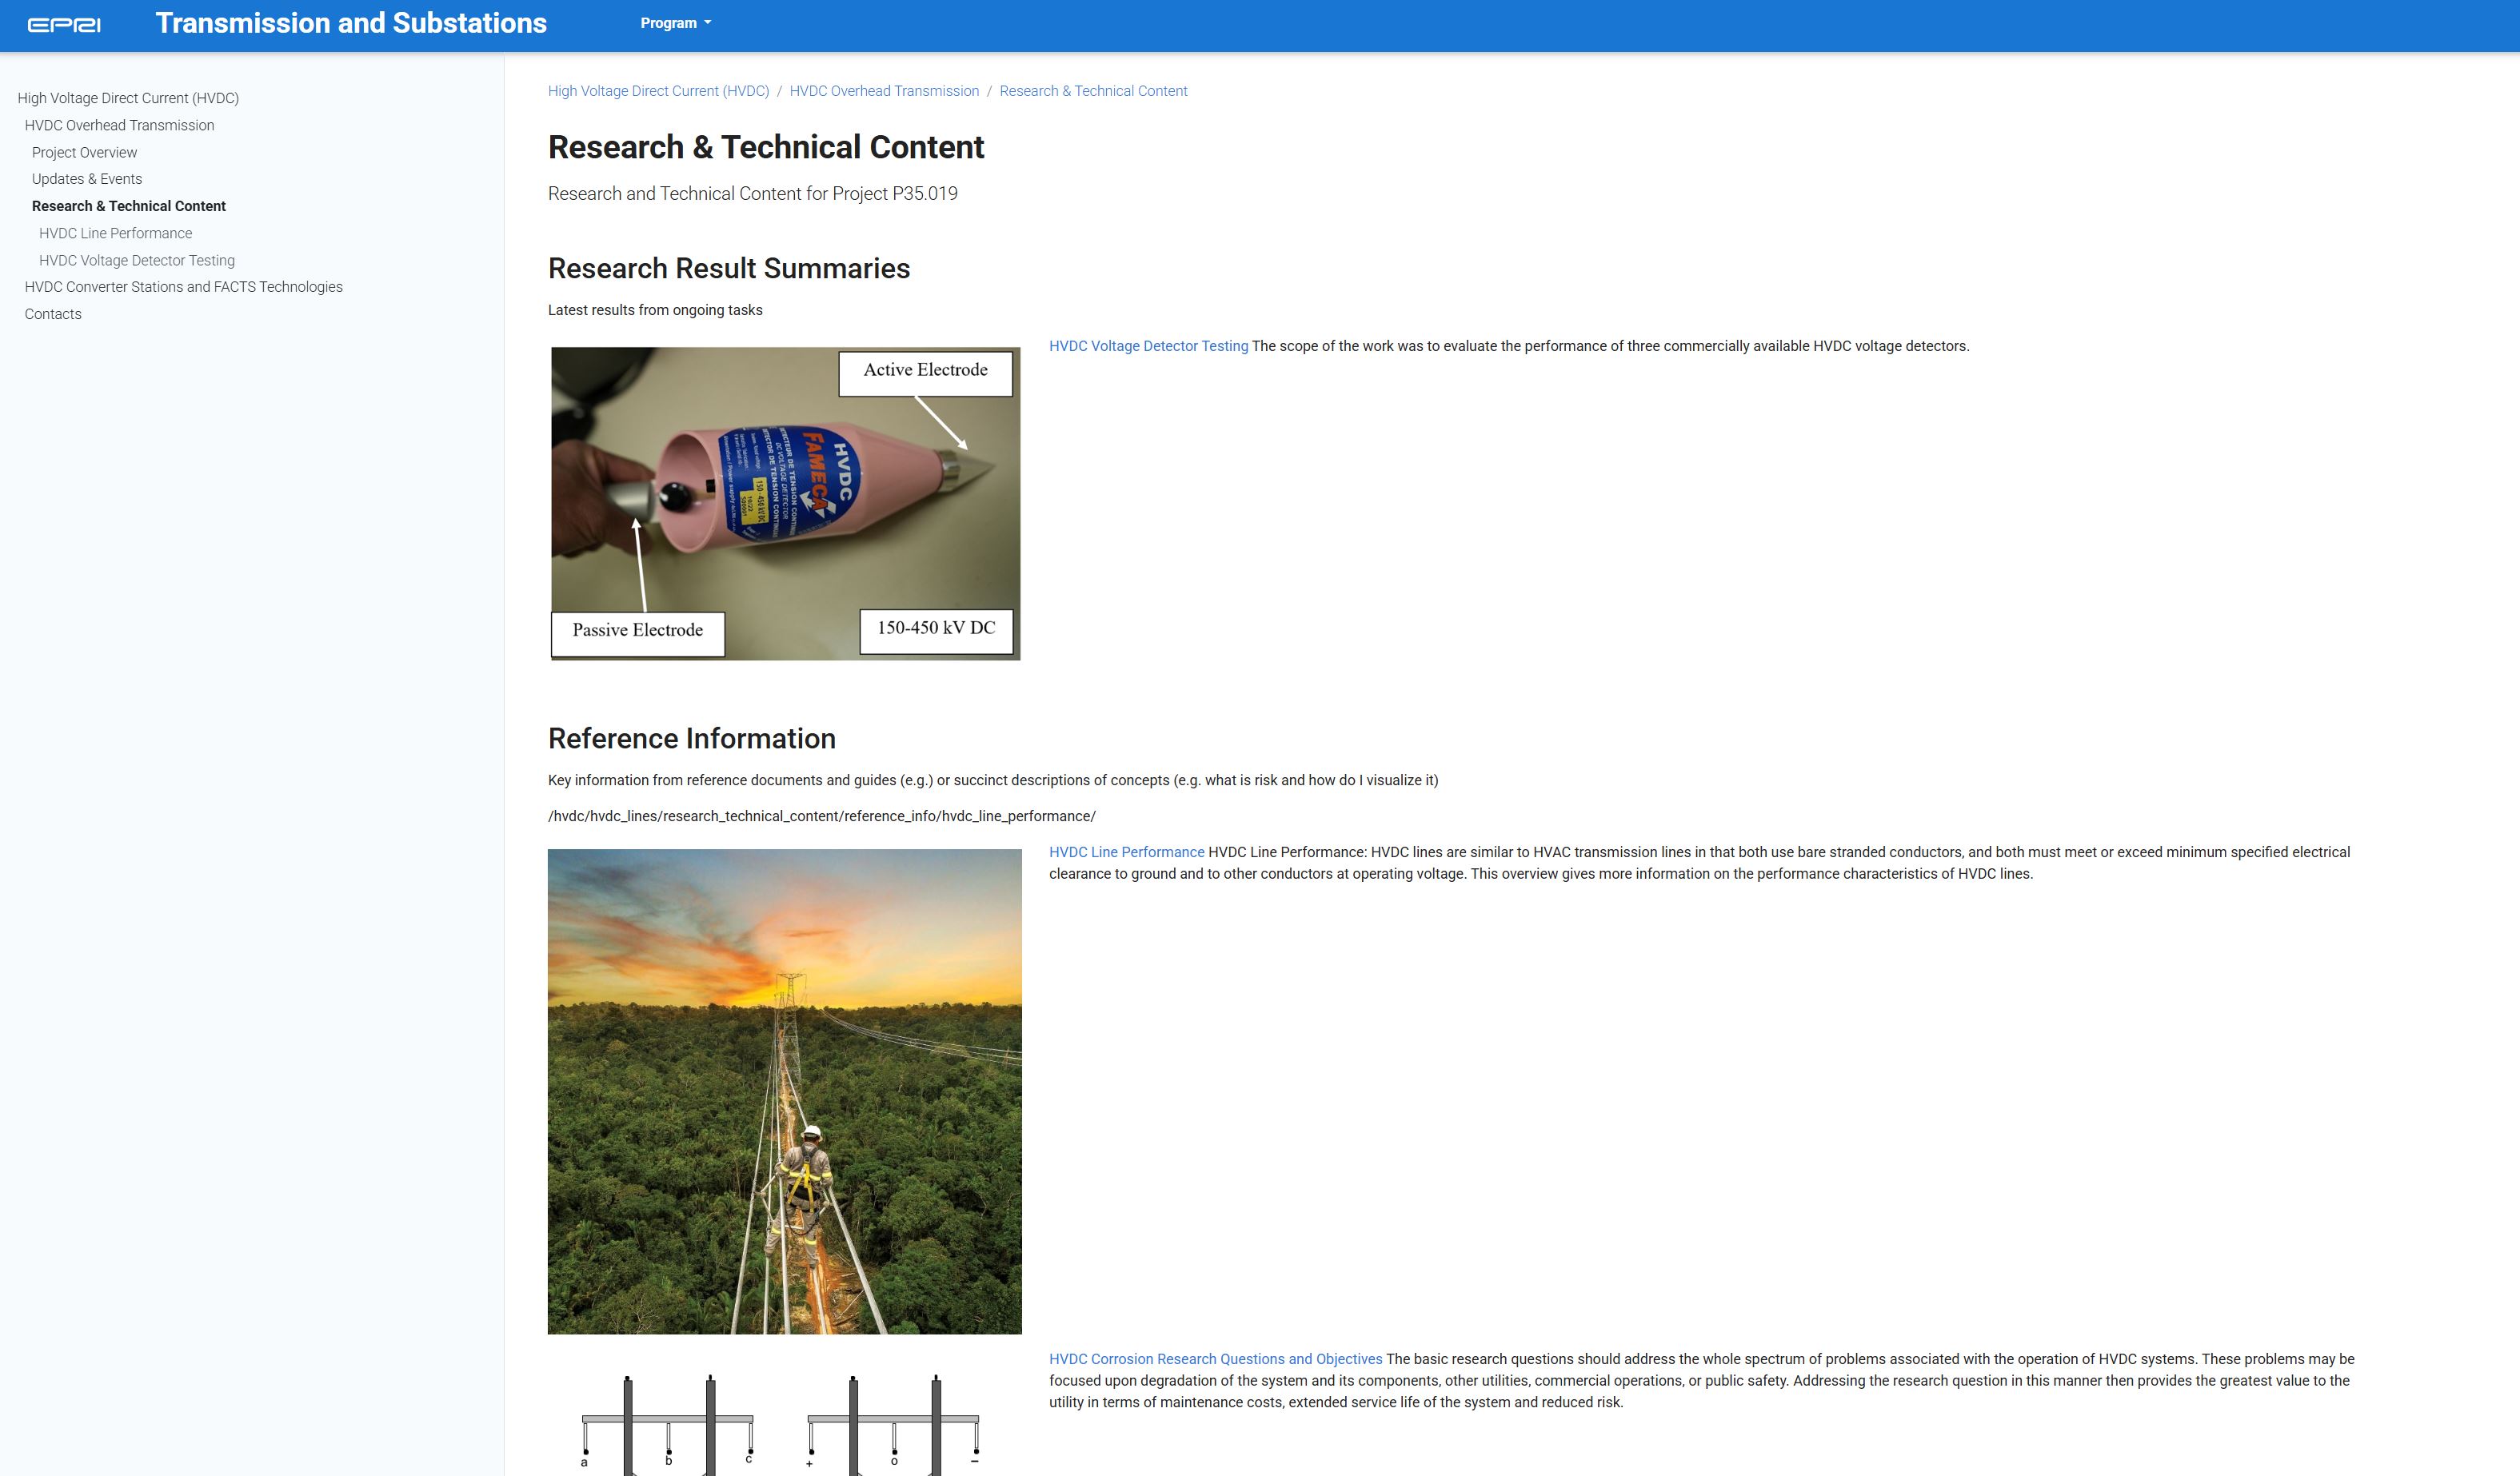
Task: Open HVDC Line Performance article link
Action: tap(1126, 852)
